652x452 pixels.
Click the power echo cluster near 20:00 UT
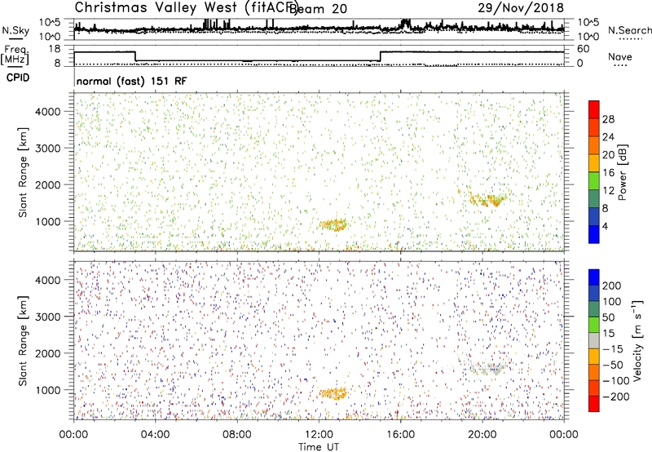point(487,199)
